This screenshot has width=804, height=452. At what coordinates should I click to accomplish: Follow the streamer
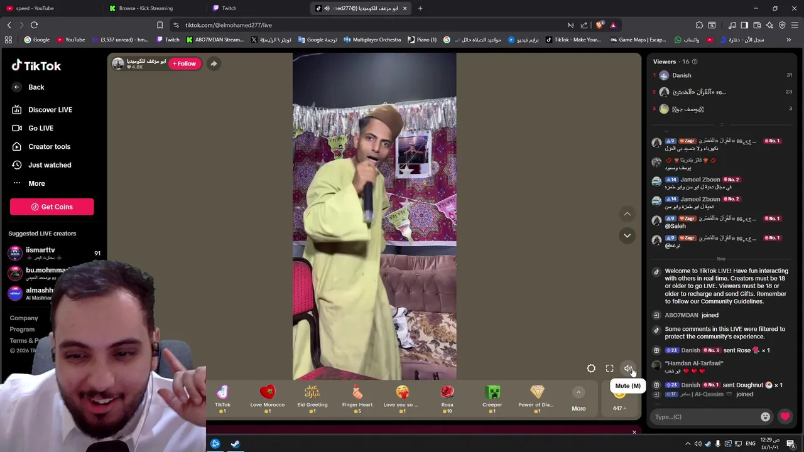pyautogui.click(x=185, y=63)
